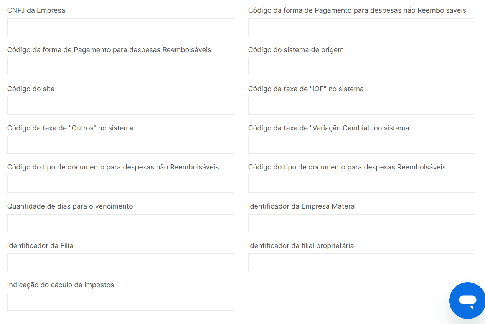Select the "IOF" tax code input
This screenshot has height=324, width=485.
(361, 105)
